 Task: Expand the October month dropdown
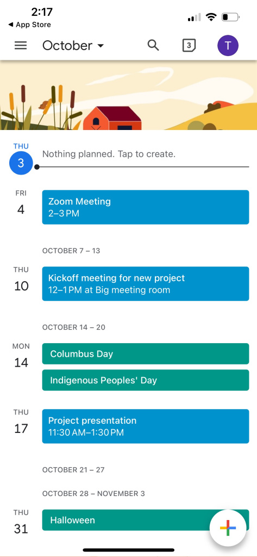pyautogui.click(x=73, y=46)
